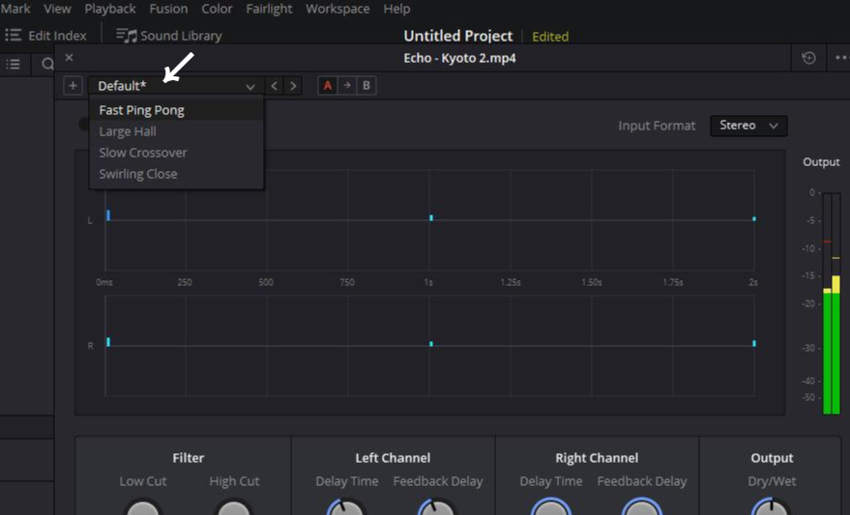The height and width of the screenshot is (515, 850).
Task: Choose the Slow Crossover preset
Action: click(176, 153)
